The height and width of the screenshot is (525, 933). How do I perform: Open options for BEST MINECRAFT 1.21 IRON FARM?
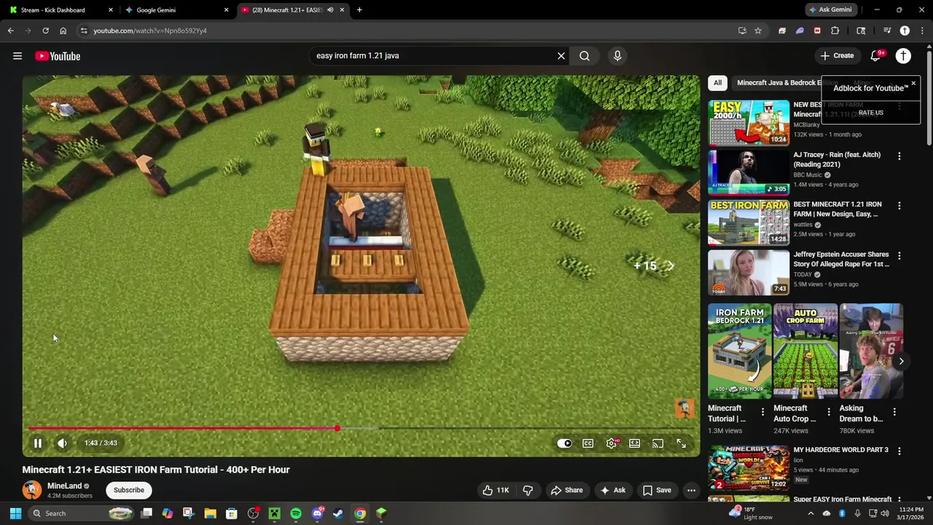(899, 206)
